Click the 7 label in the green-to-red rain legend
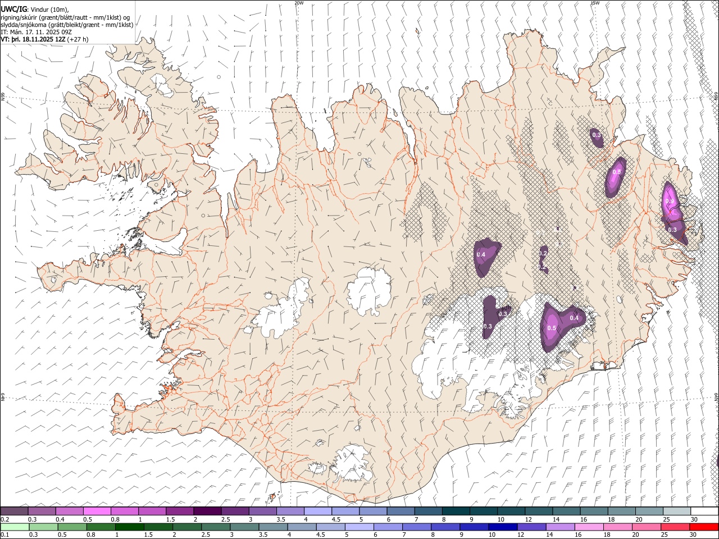The image size is (719, 539). pyautogui.click(x=404, y=535)
